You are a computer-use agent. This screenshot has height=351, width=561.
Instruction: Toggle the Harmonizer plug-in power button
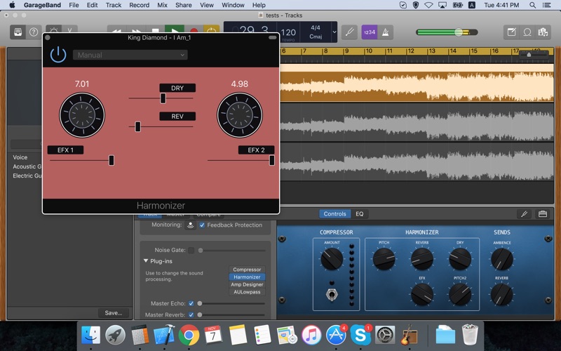58,55
